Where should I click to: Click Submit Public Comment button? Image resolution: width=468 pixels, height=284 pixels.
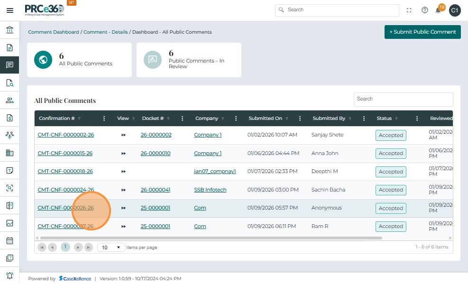tap(422, 32)
